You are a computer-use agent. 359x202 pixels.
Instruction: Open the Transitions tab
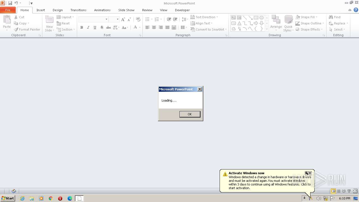78,10
